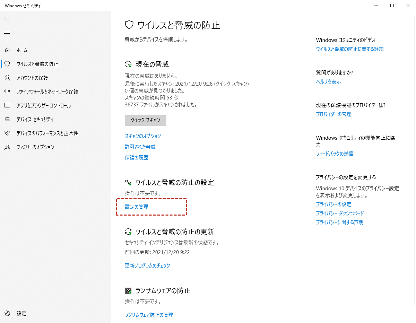This screenshot has height=323, width=416.
Task: Close the Windows セキュリティ window
Action: pos(408,6)
